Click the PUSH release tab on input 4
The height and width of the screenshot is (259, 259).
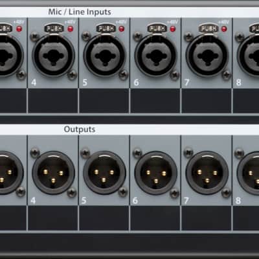54,28
